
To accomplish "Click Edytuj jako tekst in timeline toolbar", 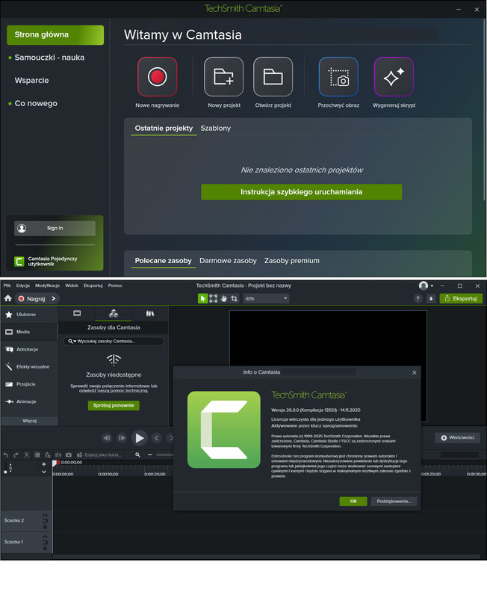I will click(99, 455).
